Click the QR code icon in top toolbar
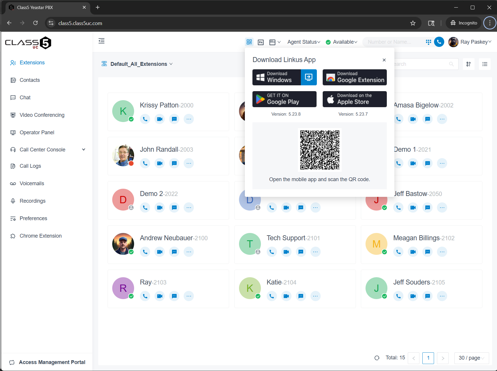Image resolution: width=497 pixels, height=371 pixels. coord(249,42)
